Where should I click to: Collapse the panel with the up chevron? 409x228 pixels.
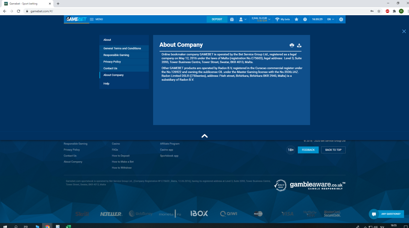204,136
